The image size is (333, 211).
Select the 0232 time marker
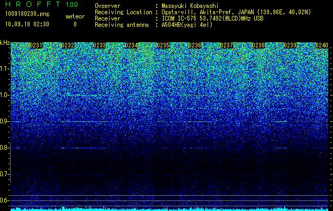click(68, 45)
